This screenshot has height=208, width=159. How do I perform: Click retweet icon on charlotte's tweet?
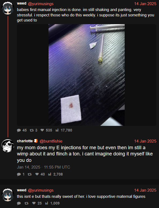click(x=29, y=174)
